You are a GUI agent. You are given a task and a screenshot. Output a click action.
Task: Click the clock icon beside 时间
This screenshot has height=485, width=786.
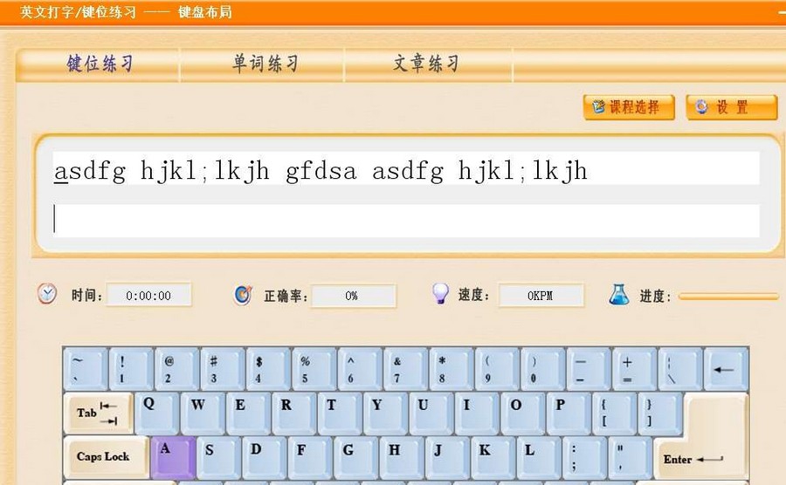click(x=47, y=294)
